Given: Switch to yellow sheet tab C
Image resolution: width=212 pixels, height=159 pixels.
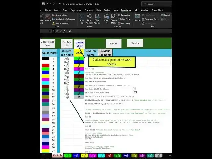Looking at the screenshot, I should coord(84,156).
